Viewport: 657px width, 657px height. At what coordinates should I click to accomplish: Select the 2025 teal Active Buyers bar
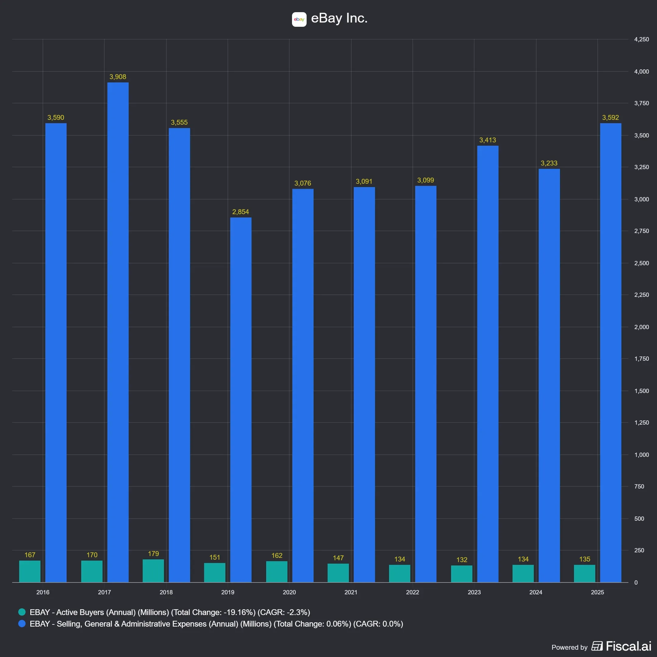[x=585, y=574]
